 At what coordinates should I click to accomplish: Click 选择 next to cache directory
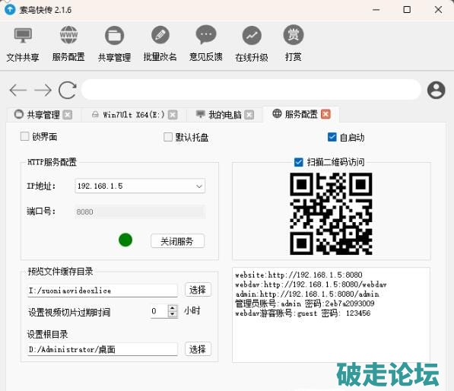tap(198, 290)
